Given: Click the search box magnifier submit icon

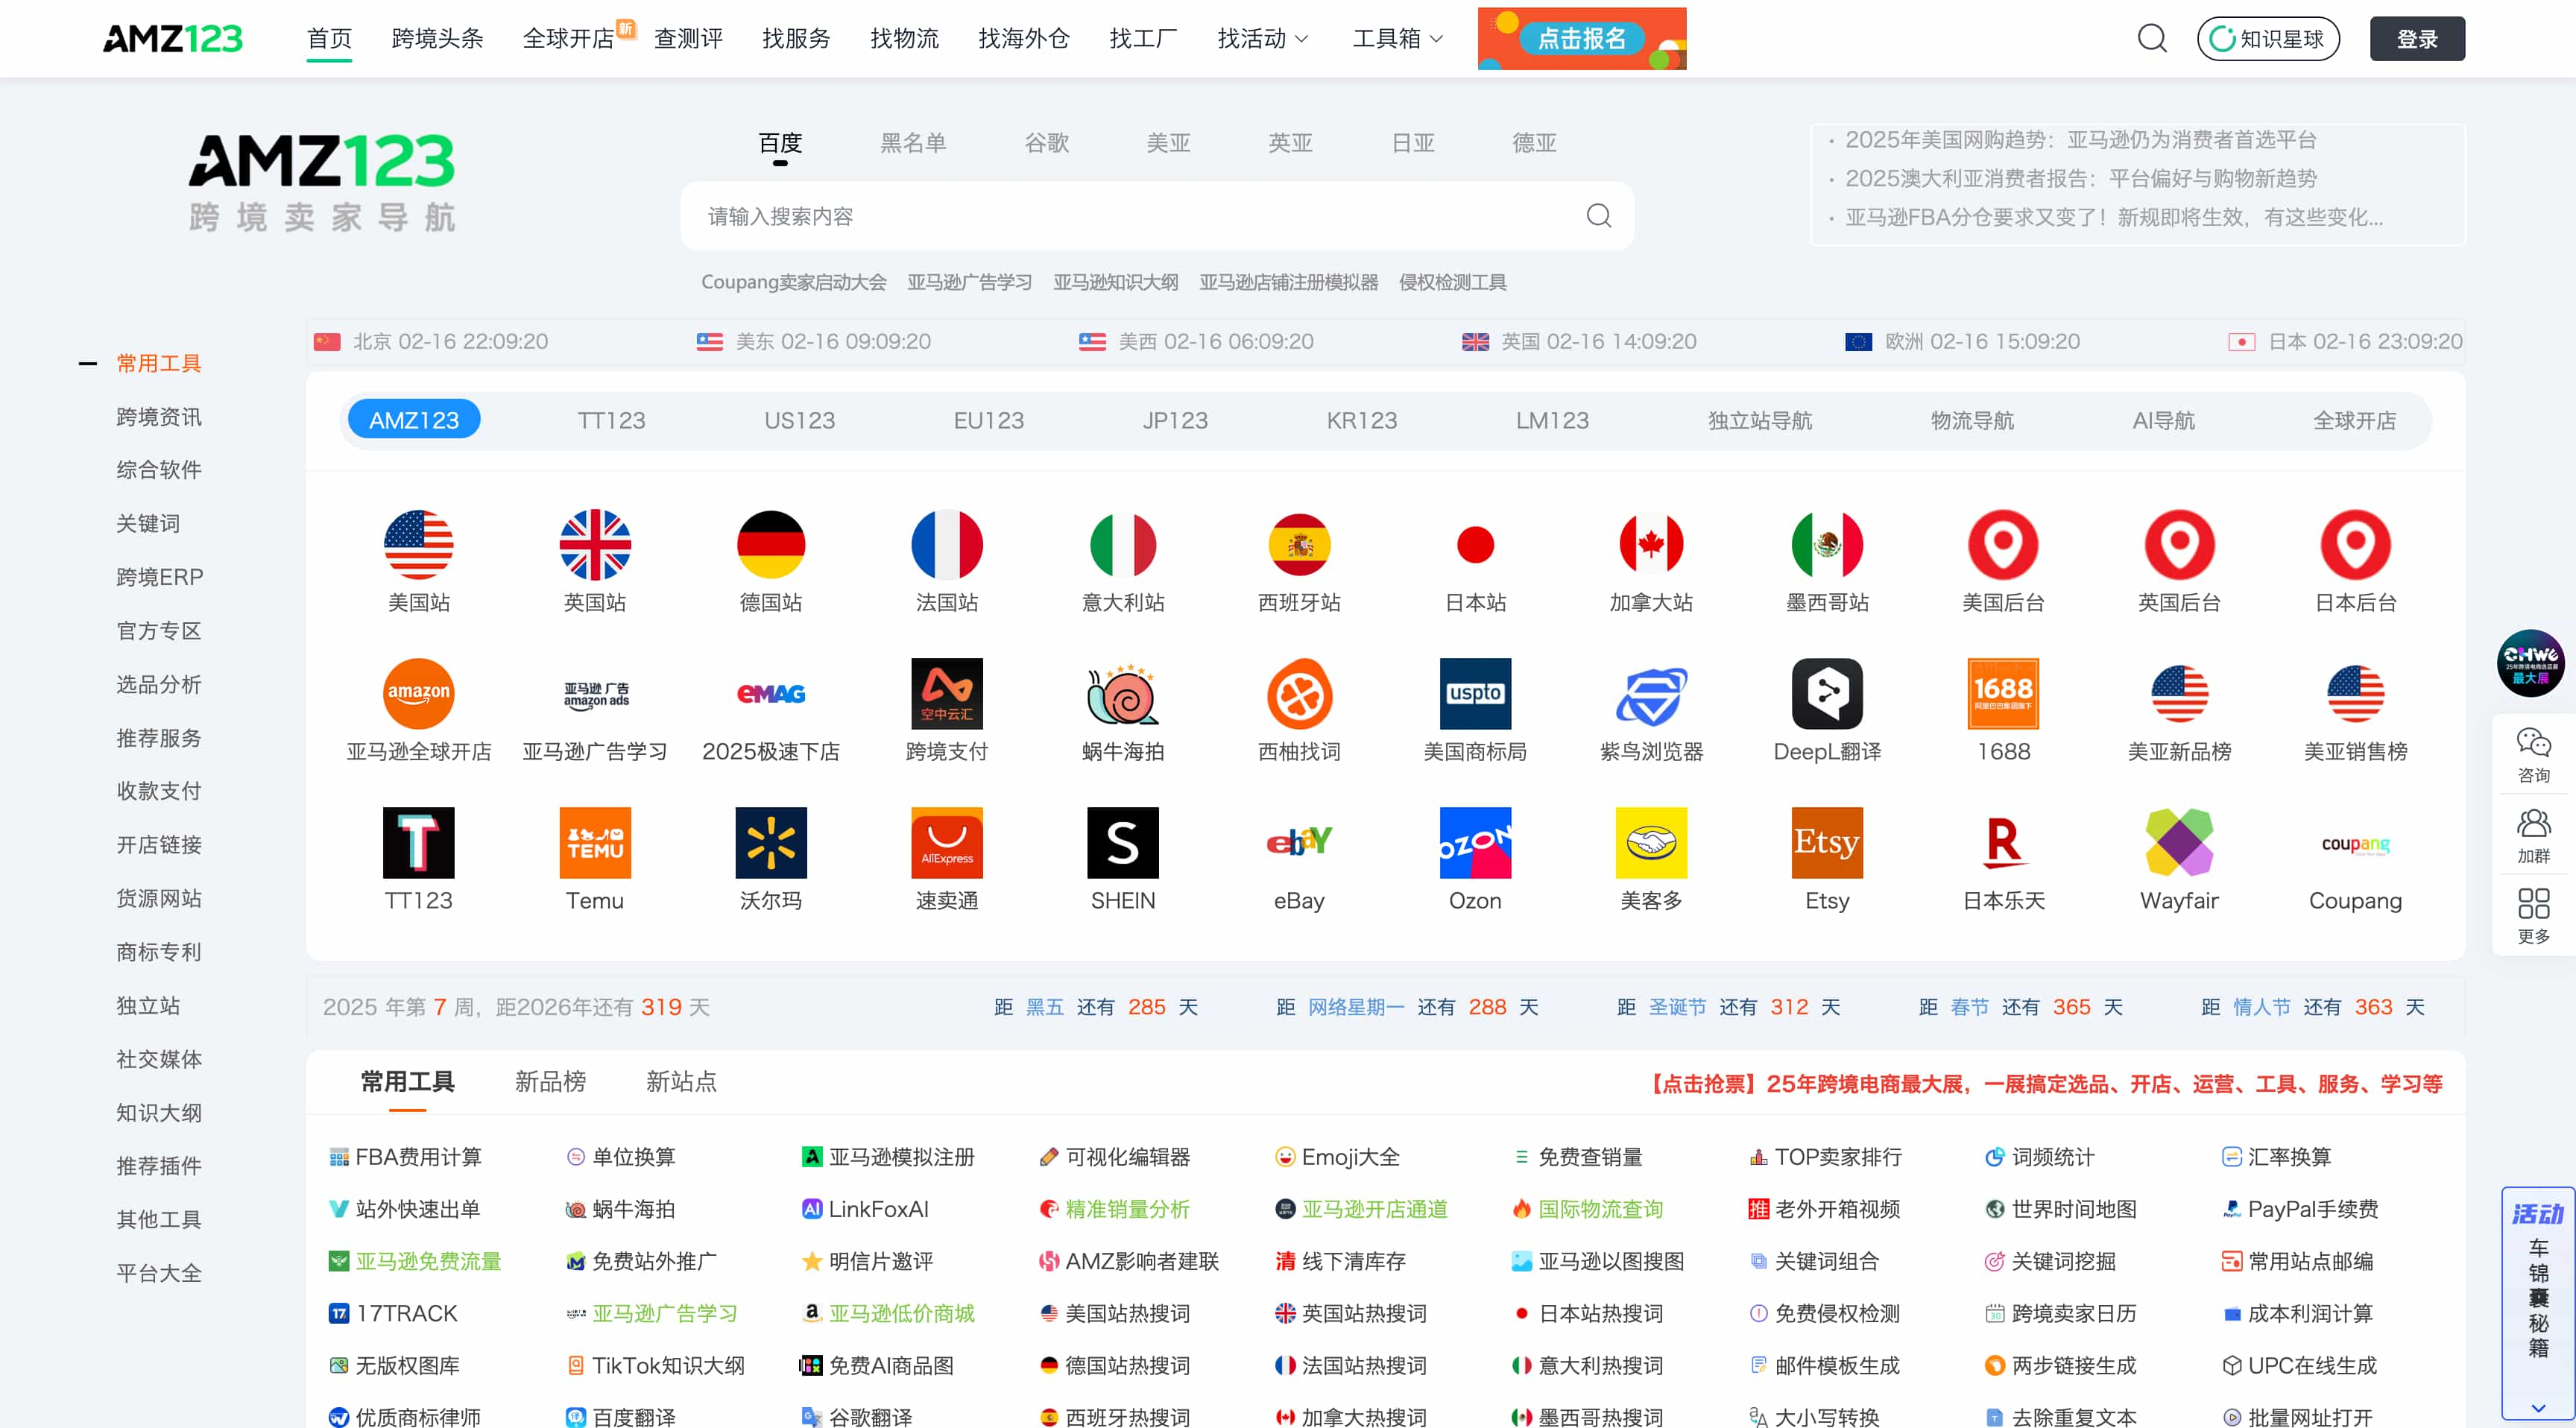Looking at the screenshot, I should click(x=1598, y=216).
